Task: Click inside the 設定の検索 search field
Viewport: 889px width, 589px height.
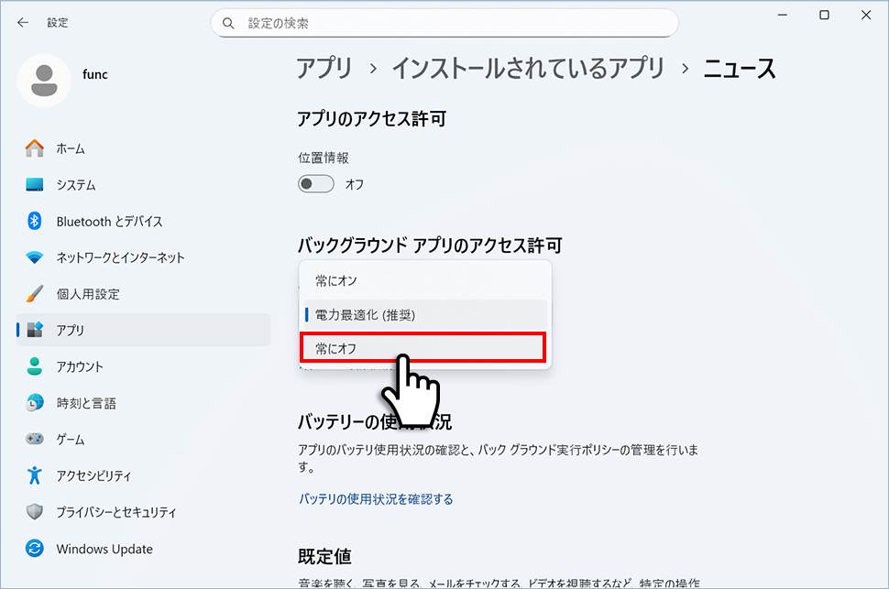Action: click(x=444, y=22)
